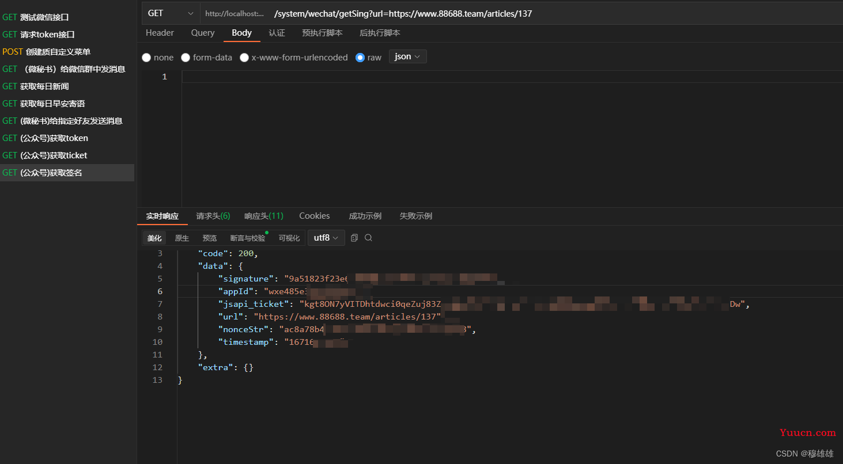The image size is (843, 464).
Task: Search the response with the magnifier icon
Action: pyautogui.click(x=369, y=238)
